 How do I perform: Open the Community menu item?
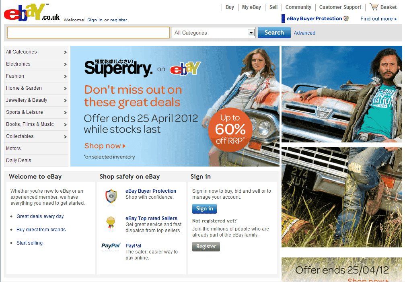point(298,7)
